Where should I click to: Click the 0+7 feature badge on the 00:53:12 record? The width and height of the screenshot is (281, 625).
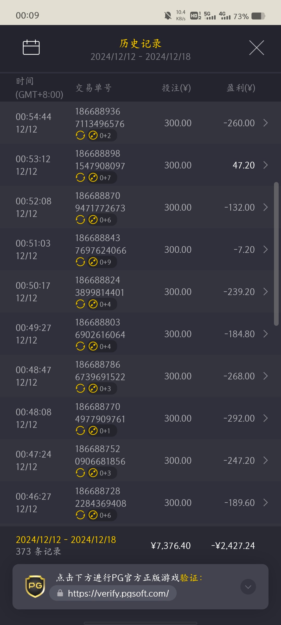click(102, 178)
